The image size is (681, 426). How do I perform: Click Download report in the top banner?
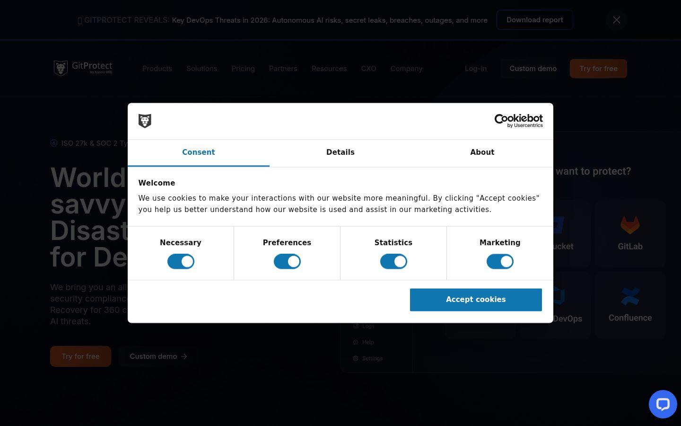[x=534, y=20]
